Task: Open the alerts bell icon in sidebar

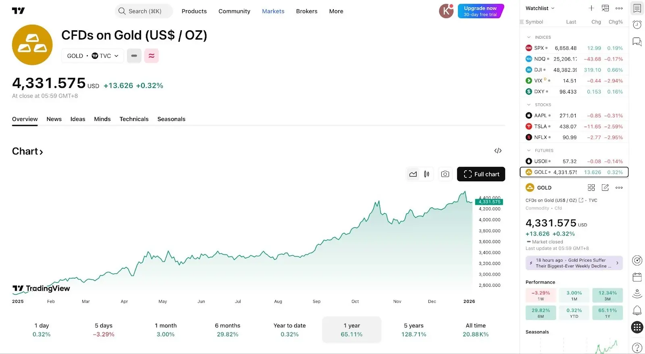Action: [637, 310]
